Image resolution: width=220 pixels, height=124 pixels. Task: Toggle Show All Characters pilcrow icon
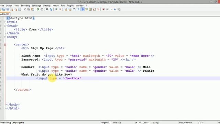(79, 9)
